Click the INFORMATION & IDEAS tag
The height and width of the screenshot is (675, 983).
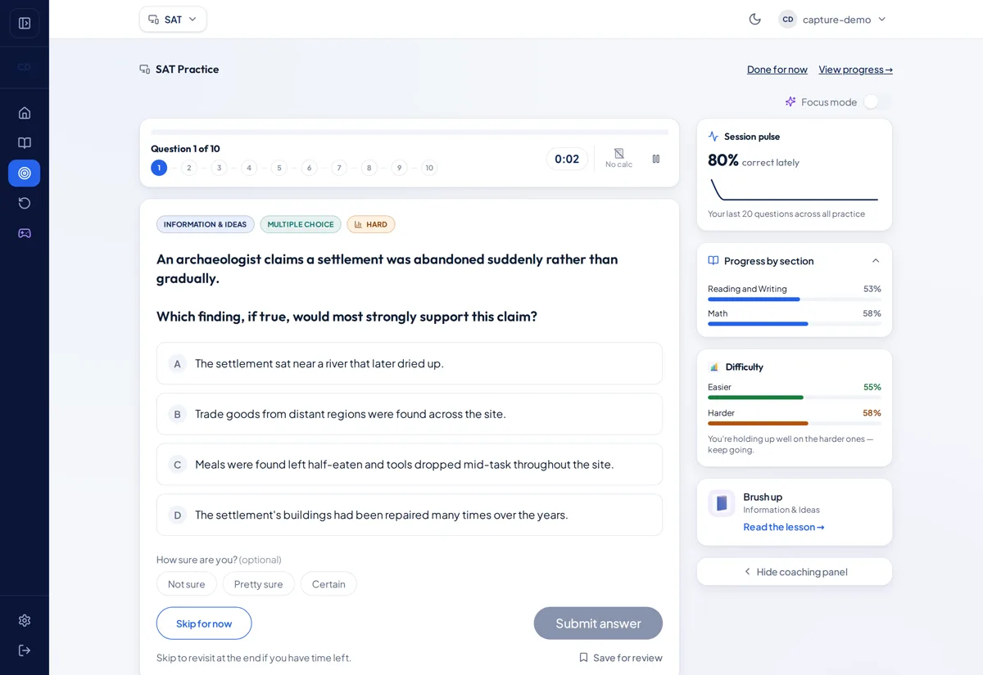tap(206, 224)
